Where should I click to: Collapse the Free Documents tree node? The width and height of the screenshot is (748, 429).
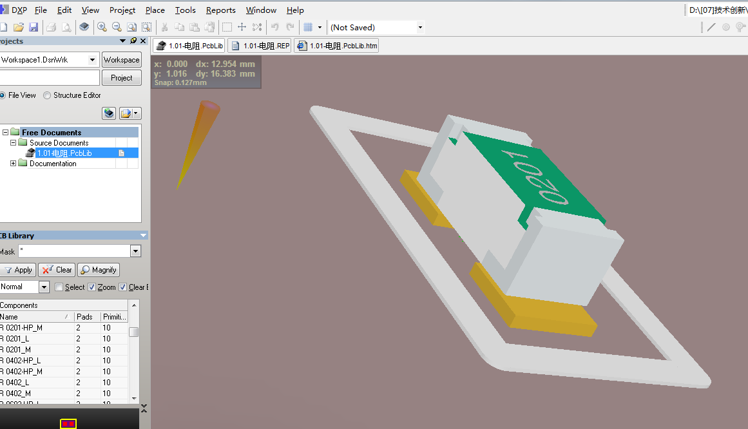point(5,132)
